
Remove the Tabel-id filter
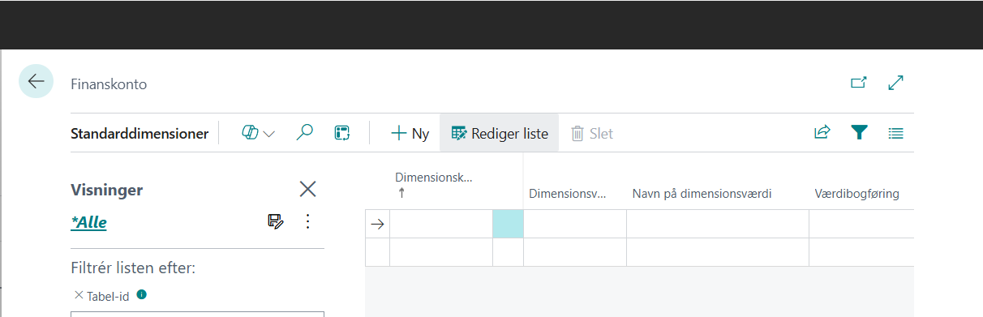tap(79, 295)
